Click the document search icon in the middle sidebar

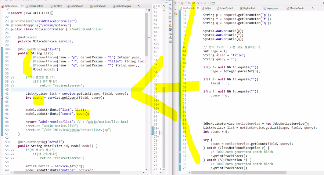coord(170,26)
